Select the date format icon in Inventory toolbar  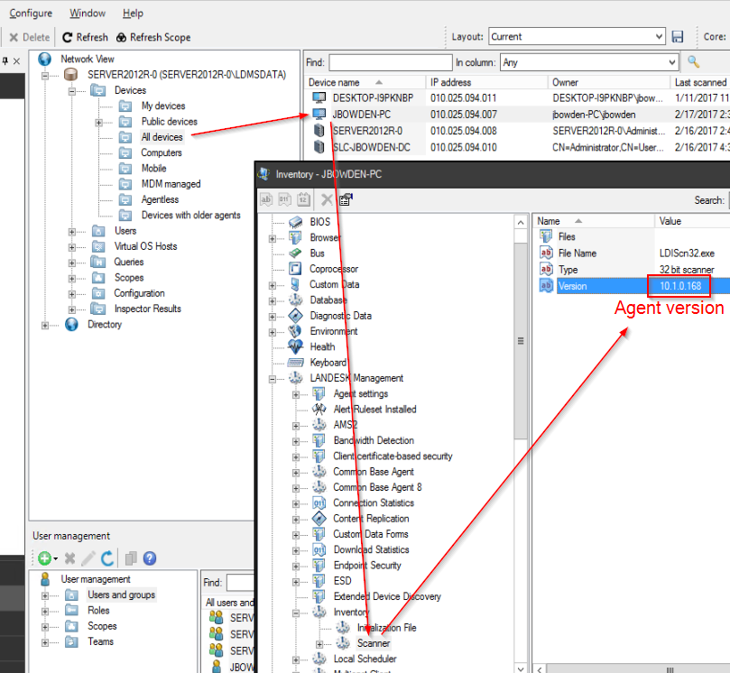click(304, 199)
